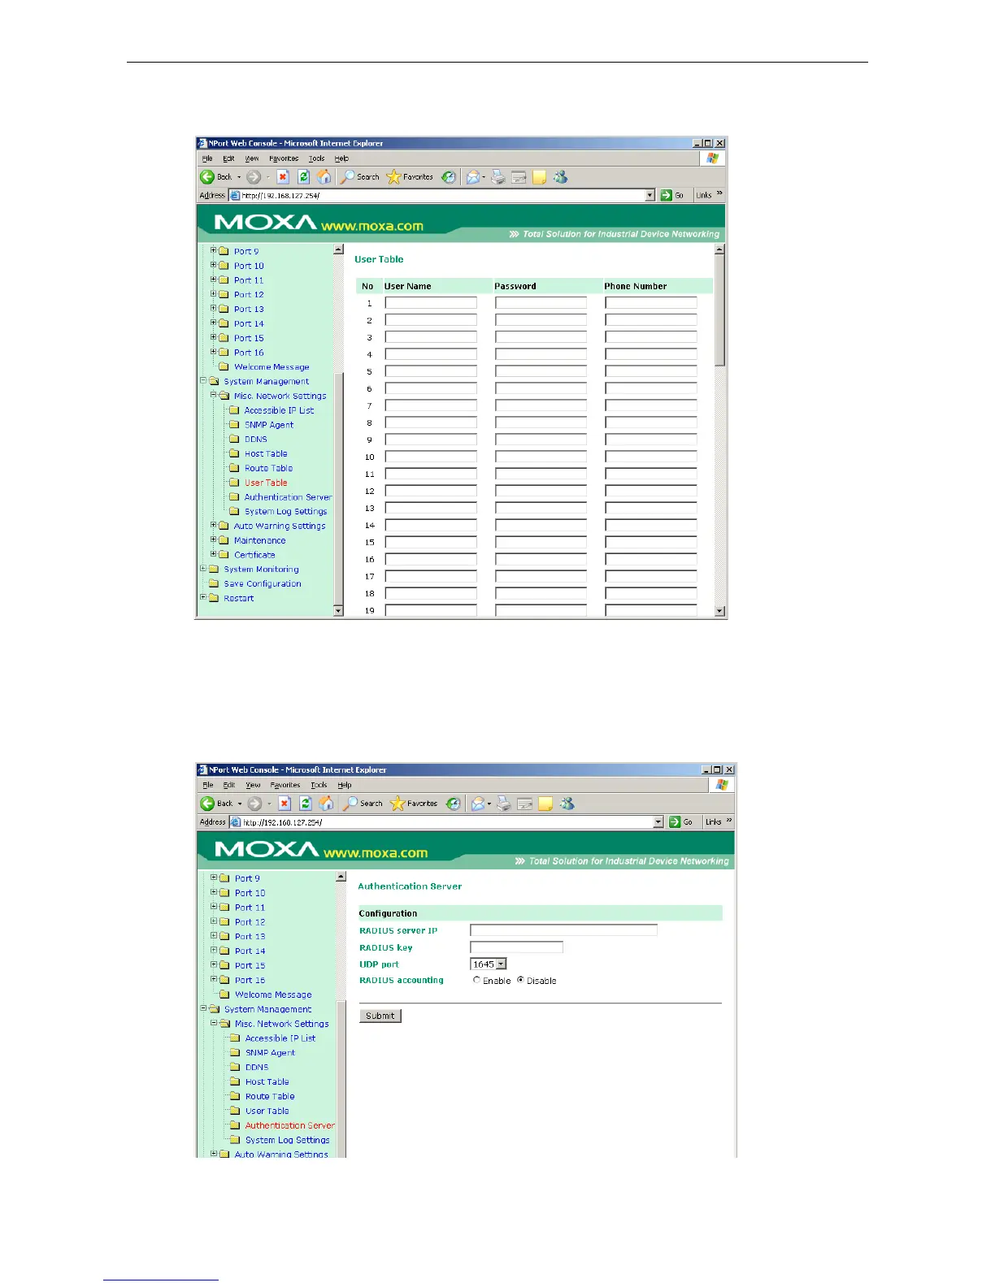995x1287 pixels.
Task: Expand Certificate node in User Table window
Action: (x=214, y=554)
